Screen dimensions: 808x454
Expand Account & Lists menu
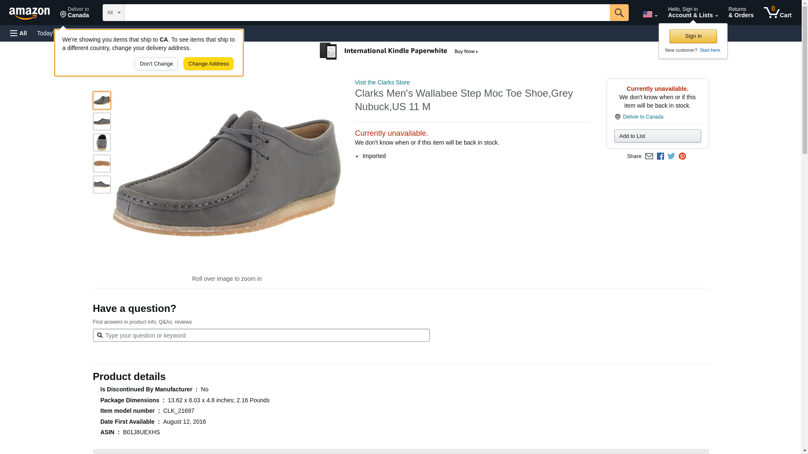coord(693,13)
